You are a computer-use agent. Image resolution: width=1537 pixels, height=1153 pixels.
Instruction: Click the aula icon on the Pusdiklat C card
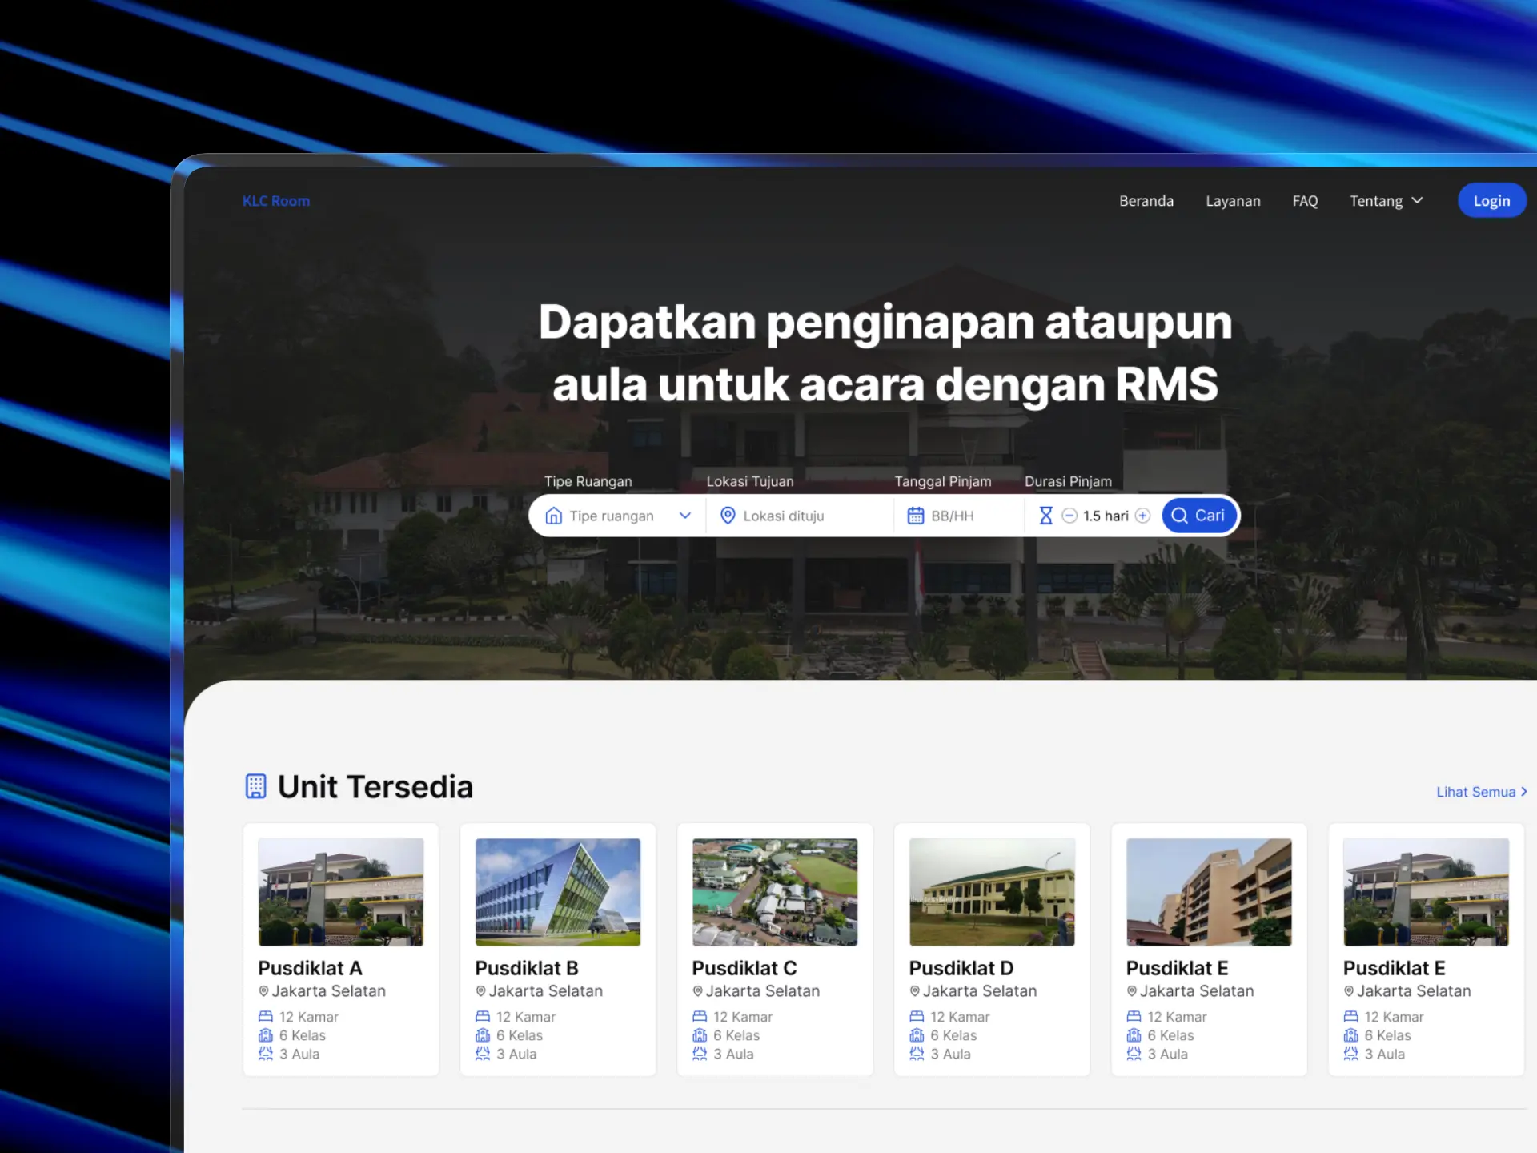[700, 1053]
